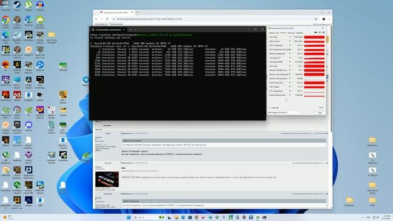Click the bookmark star in browser address bar
Image resolution: width=393 pixels, height=221 pixels.
coord(316,19)
